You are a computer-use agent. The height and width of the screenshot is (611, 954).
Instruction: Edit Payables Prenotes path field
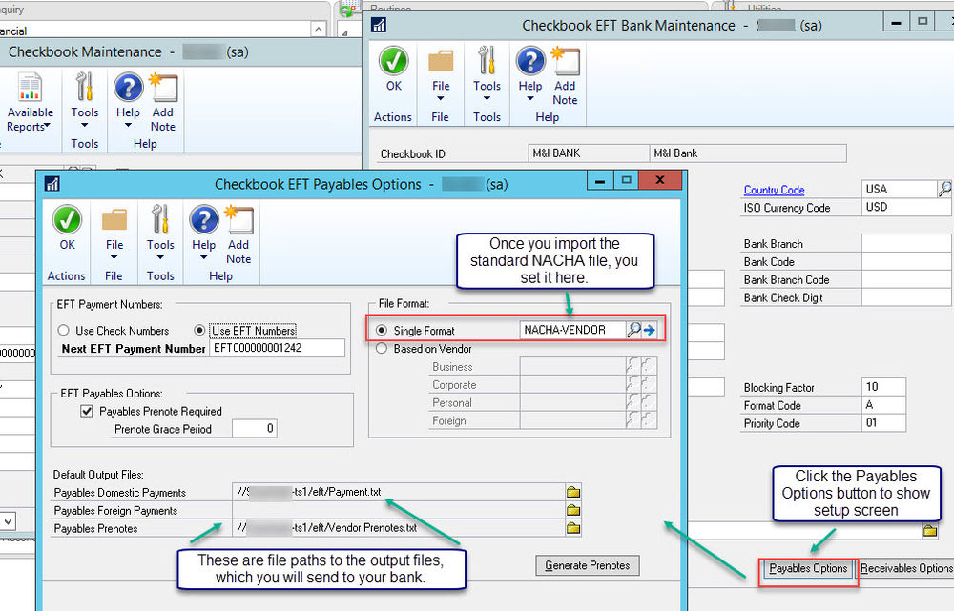coord(399,528)
